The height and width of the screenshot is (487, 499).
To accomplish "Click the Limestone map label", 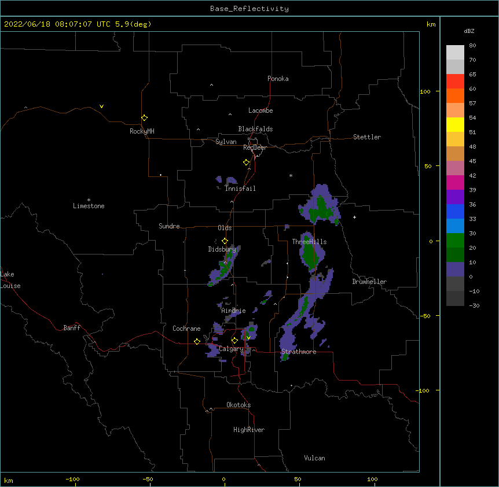I will (89, 206).
